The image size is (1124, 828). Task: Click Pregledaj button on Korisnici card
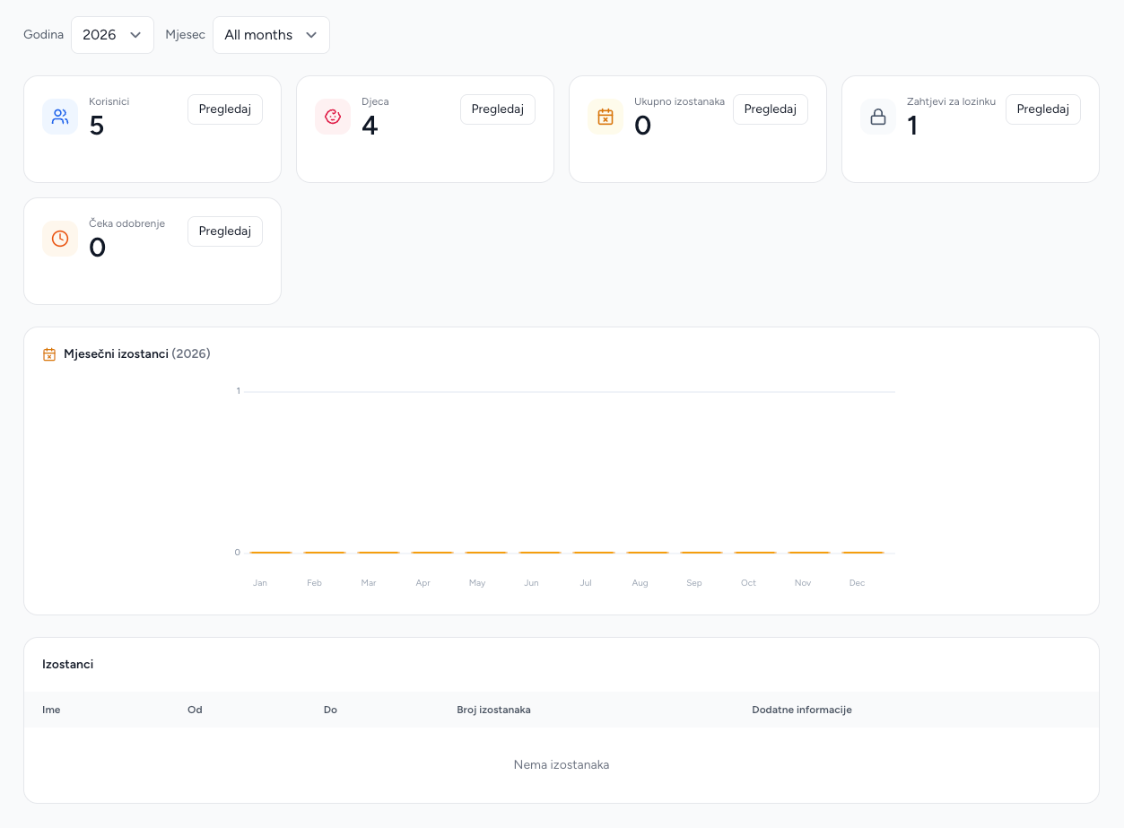(225, 109)
